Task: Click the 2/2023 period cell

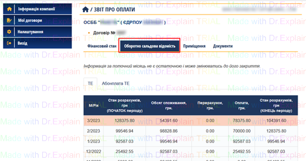Action: click(93, 131)
